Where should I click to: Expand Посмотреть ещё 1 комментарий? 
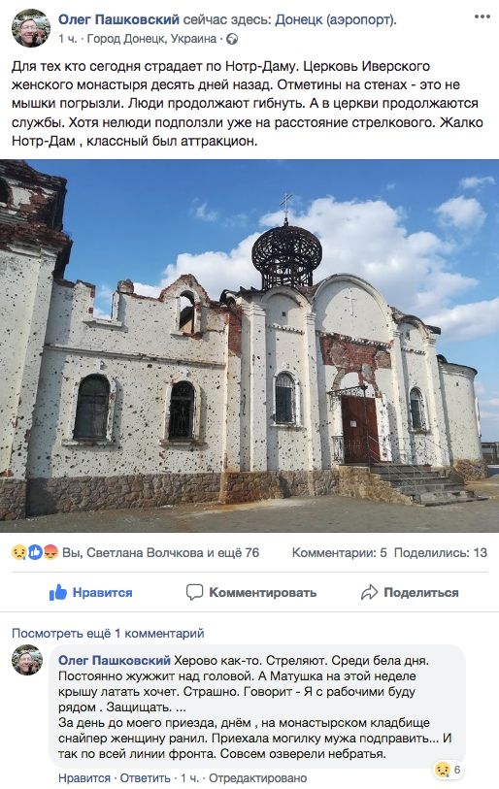[108, 633]
